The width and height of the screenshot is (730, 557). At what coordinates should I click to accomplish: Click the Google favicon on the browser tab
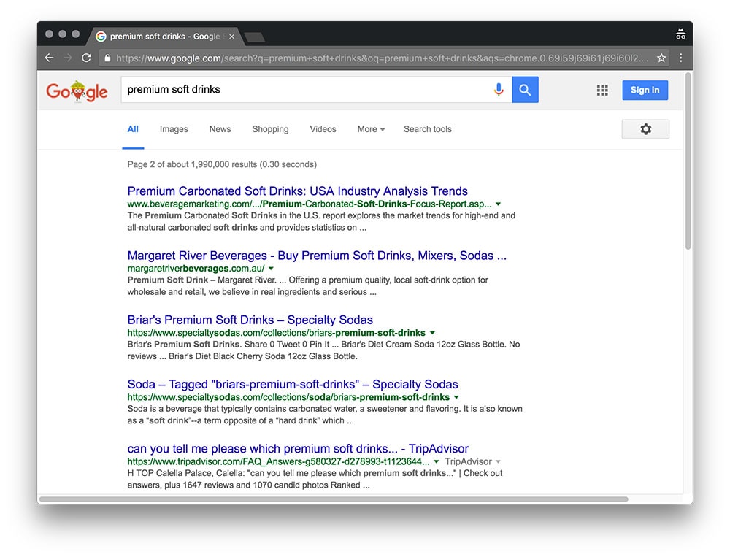pos(101,37)
